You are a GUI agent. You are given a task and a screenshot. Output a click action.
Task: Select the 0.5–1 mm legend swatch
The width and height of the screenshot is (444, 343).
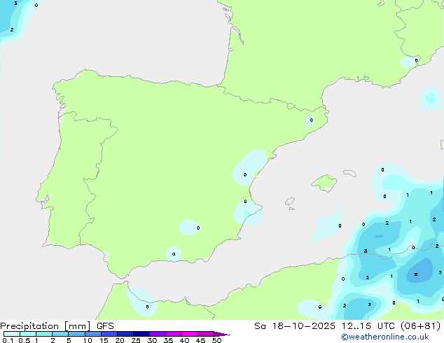[x=28, y=334]
